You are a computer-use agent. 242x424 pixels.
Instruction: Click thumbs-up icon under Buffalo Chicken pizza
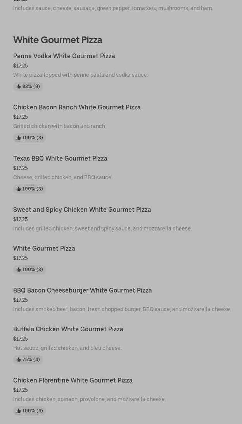19,360
